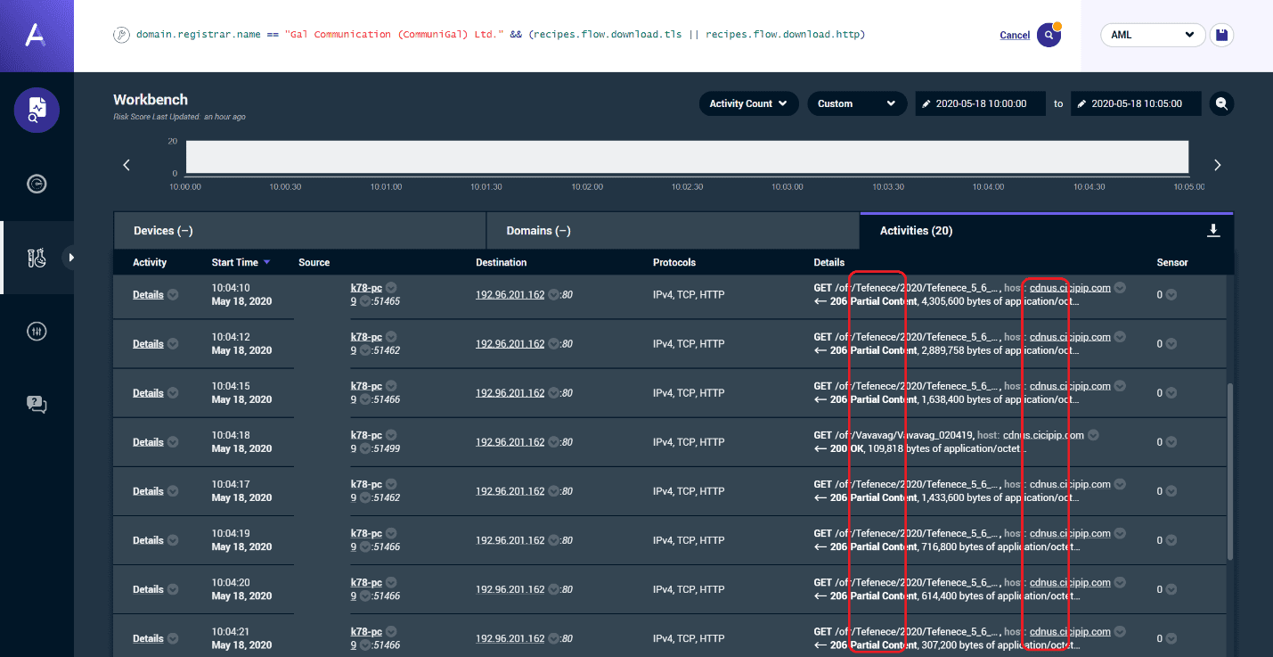Image resolution: width=1273 pixels, height=657 pixels.
Task: Click the save query floppy disk icon
Action: (1221, 35)
